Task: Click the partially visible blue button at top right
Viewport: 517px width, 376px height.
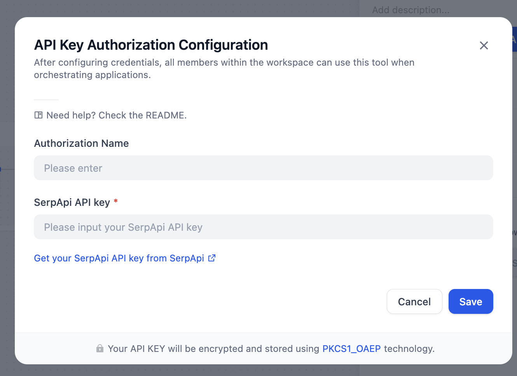Action: (x=514, y=40)
